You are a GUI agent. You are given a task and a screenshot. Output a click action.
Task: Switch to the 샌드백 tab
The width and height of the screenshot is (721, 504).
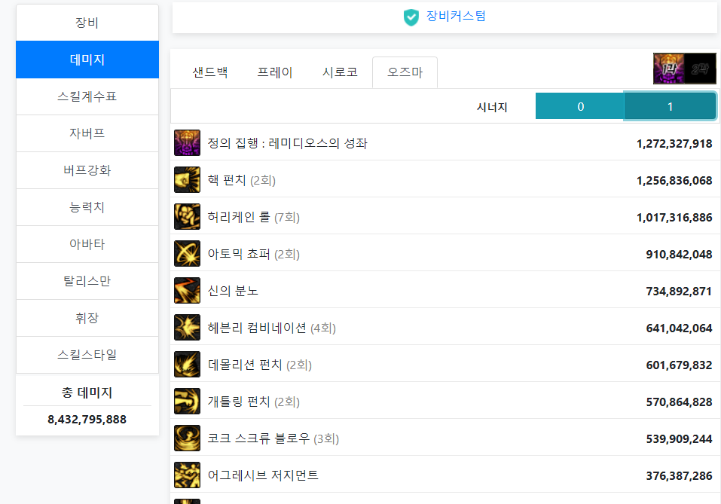click(210, 72)
